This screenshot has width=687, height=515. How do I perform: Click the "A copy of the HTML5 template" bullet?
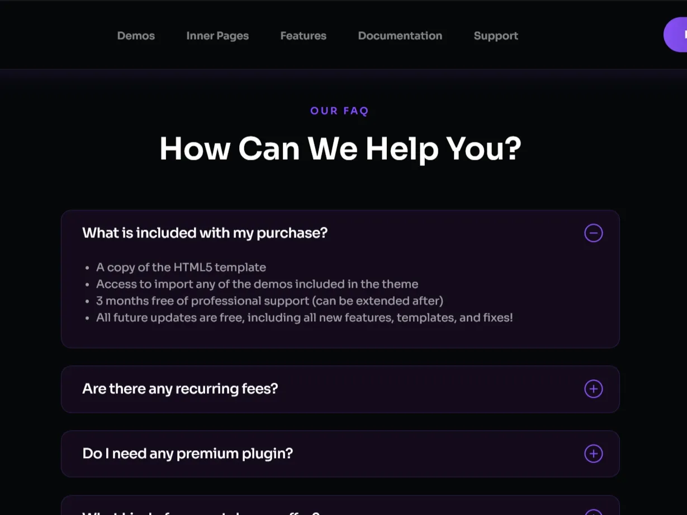[x=181, y=267]
